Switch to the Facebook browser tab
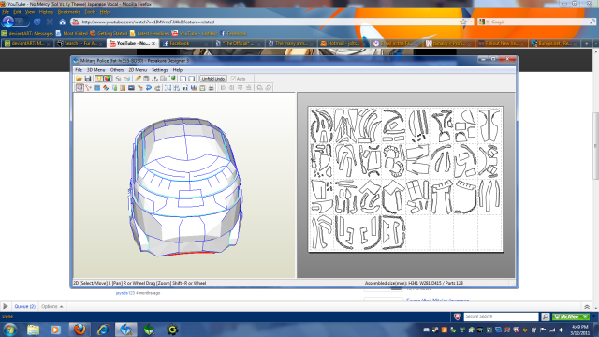Screen dimensions: 599x337 click(185, 44)
